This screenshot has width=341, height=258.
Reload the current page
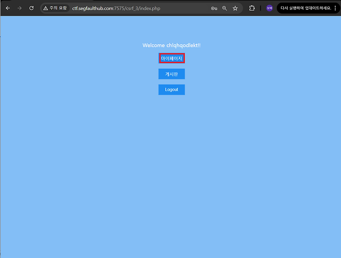pyautogui.click(x=30, y=8)
